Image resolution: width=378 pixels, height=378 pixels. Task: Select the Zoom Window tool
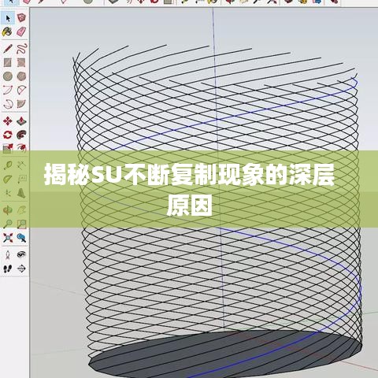21,224
